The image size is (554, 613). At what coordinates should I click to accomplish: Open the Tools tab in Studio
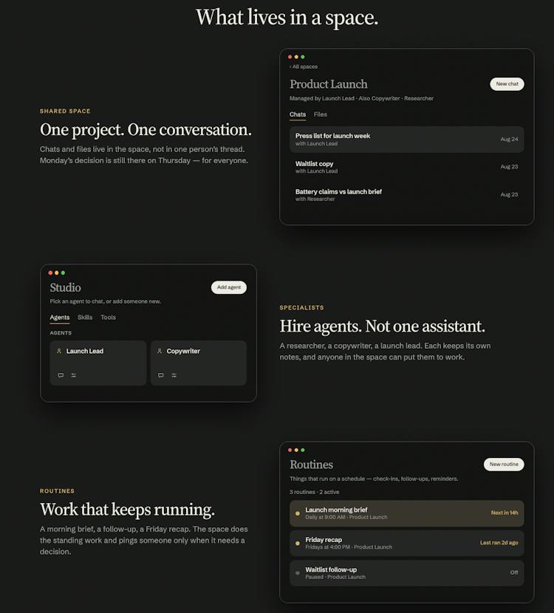(108, 318)
